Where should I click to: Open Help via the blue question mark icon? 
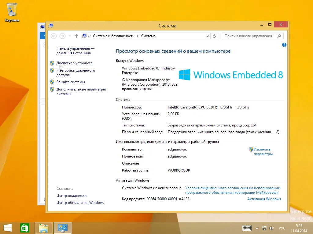284,45
